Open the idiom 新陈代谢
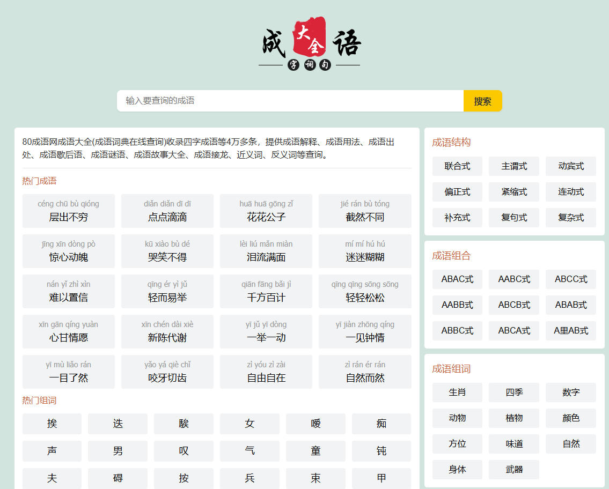609x489 pixels. 167,331
